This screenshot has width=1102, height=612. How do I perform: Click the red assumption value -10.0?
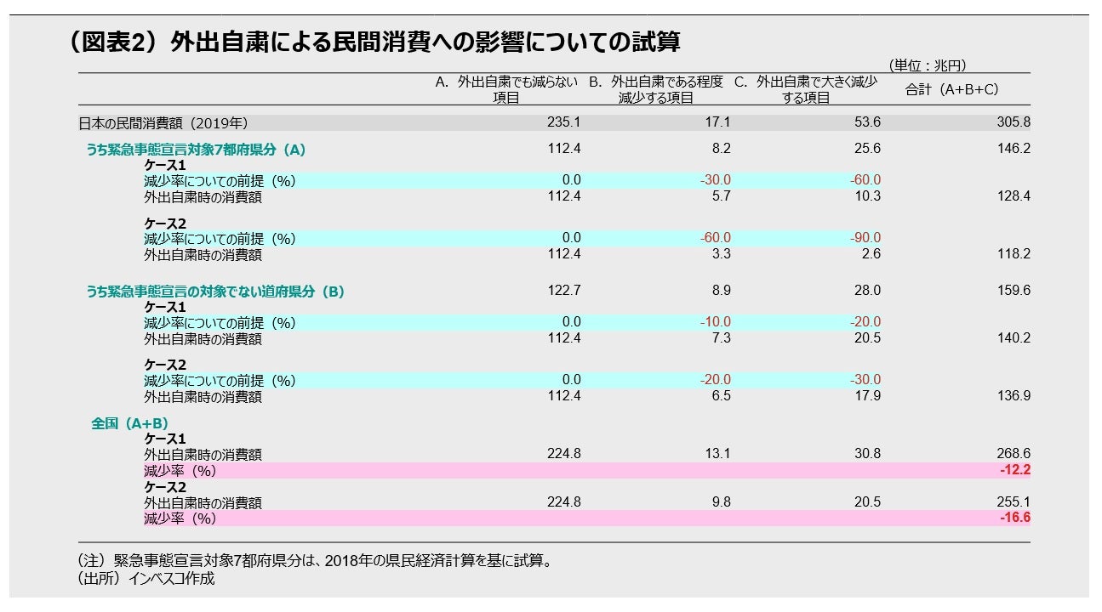(x=715, y=322)
